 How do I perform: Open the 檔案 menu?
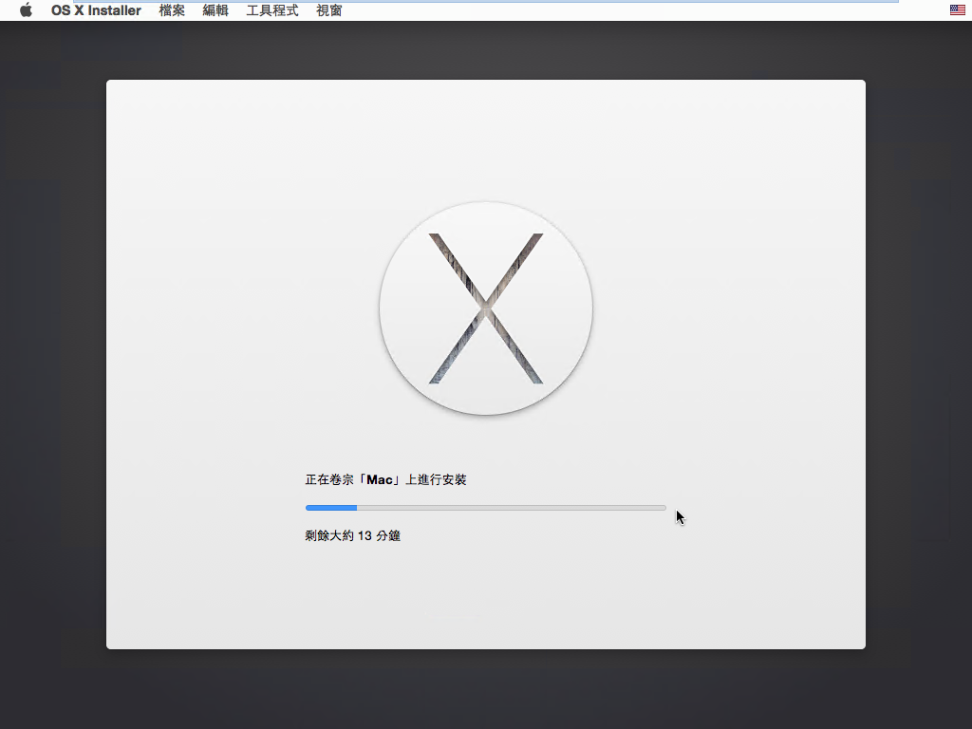click(x=172, y=10)
